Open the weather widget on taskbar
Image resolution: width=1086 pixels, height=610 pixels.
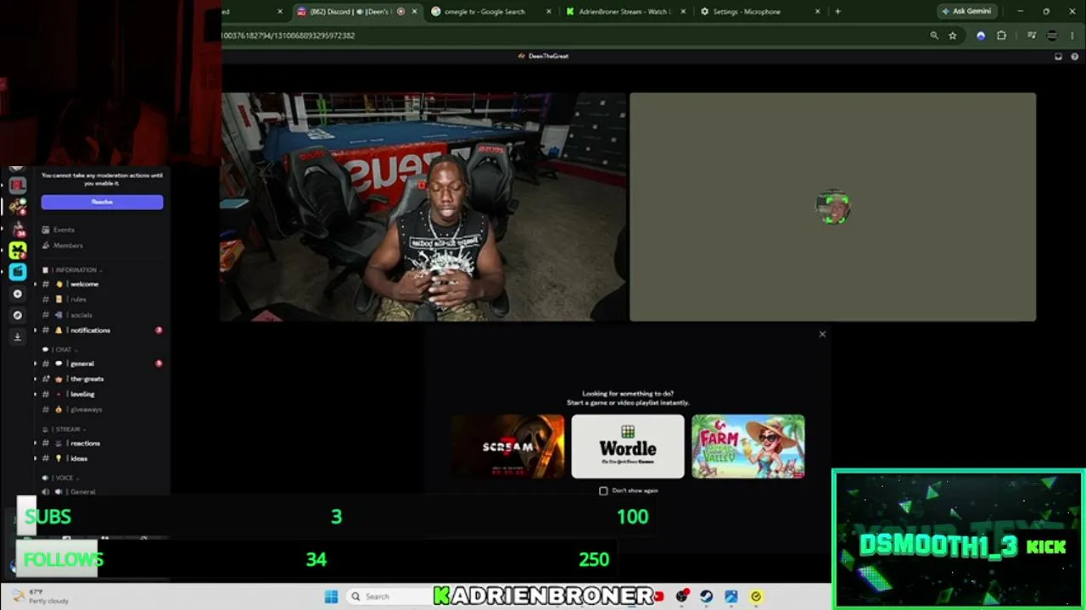(x=41, y=596)
